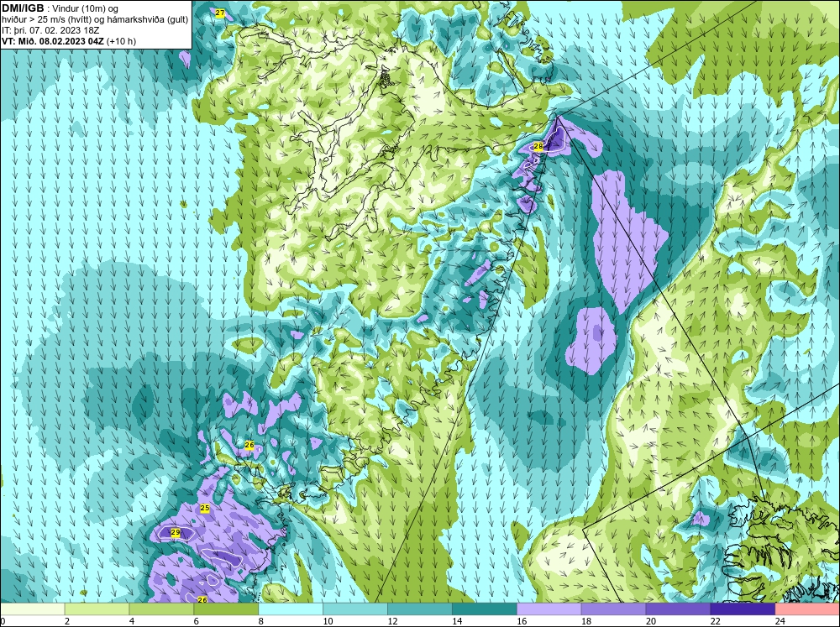Click the yellow 29 gust label
The height and width of the screenshot is (627, 840).
[x=176, y=532]
